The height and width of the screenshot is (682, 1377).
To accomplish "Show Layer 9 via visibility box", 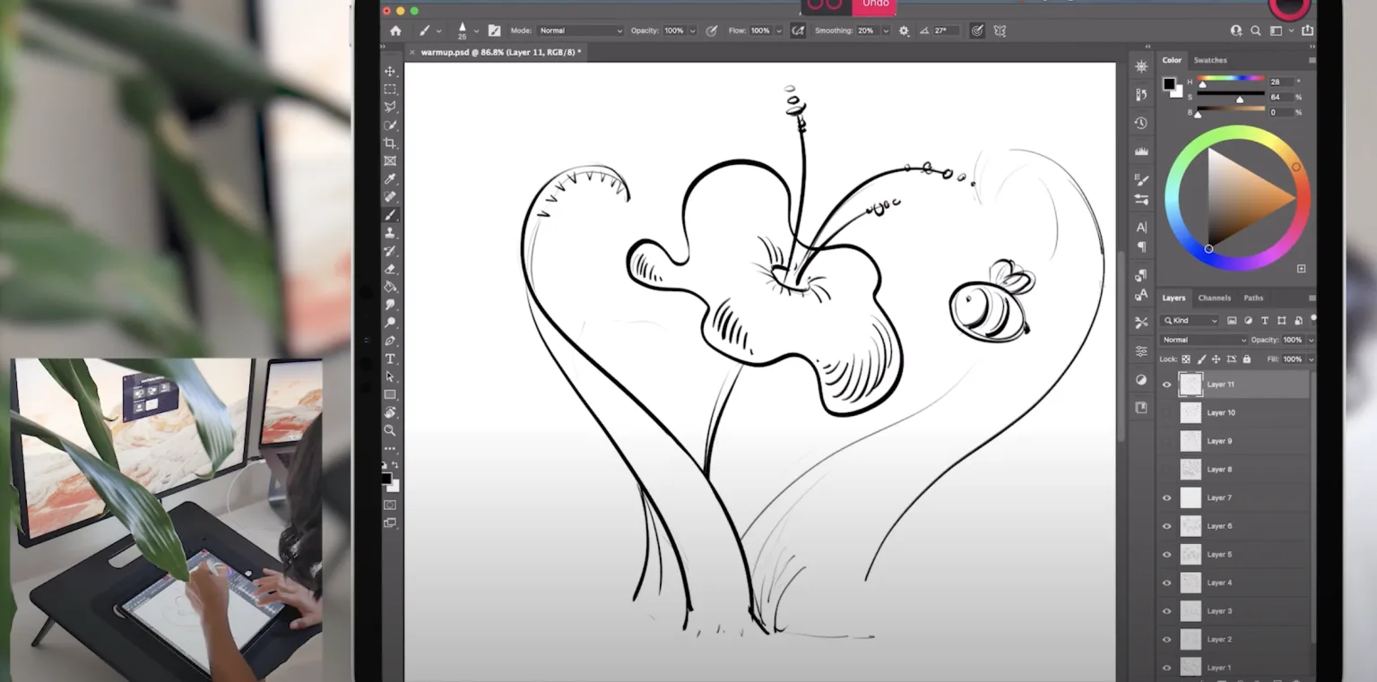I will 1166,441.
